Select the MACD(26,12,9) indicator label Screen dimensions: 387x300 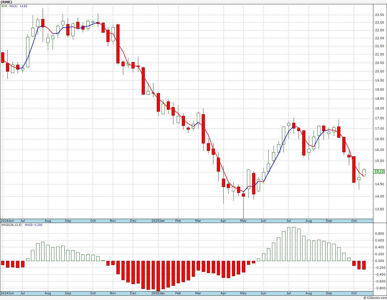coord(12,225)
